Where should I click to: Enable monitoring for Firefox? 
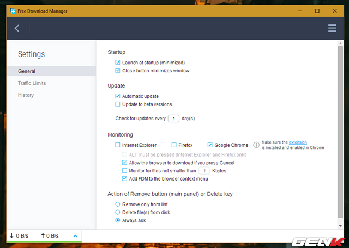(174, 145)
